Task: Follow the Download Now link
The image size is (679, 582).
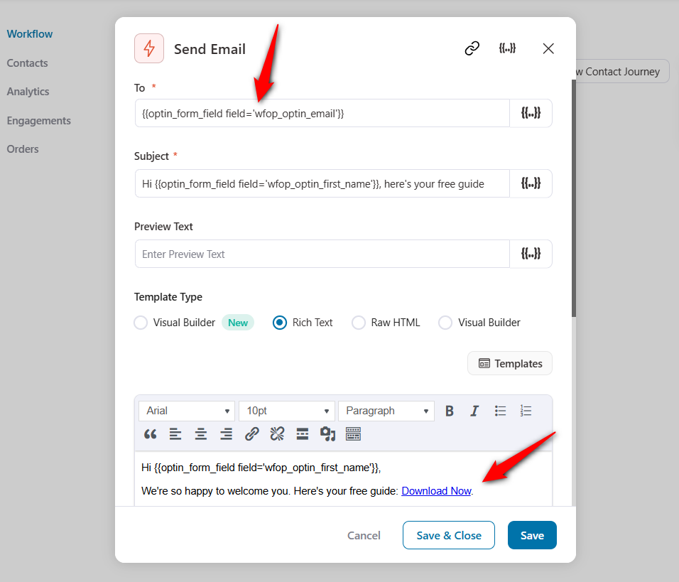Action: 436,491
